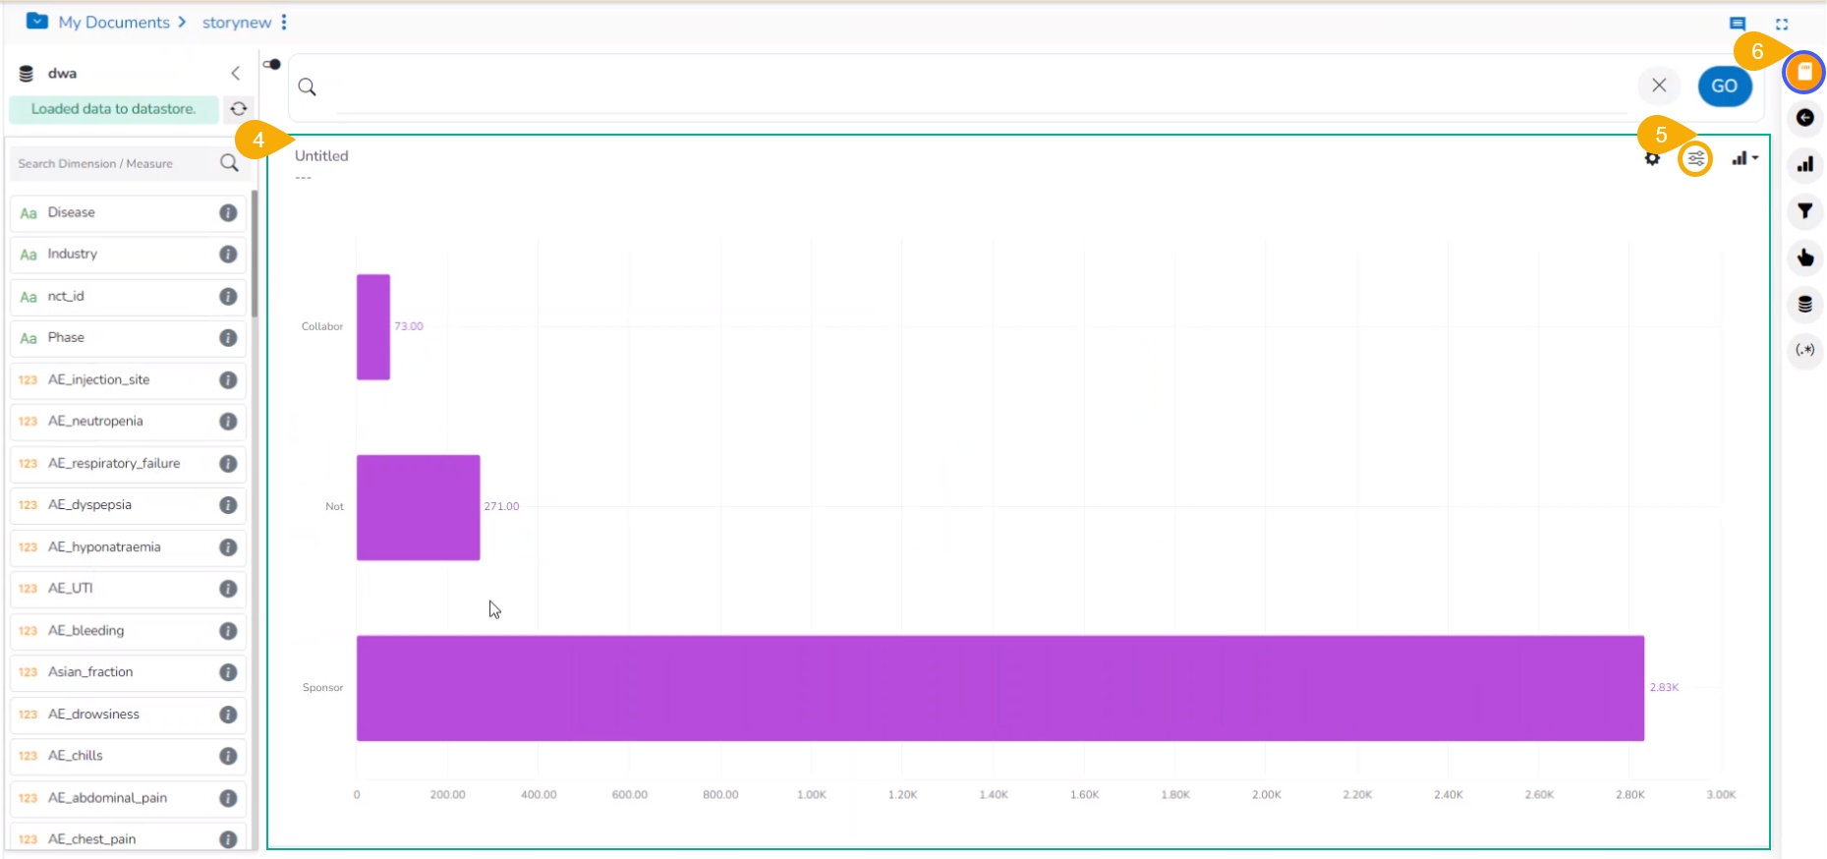Show info for the Phase field

click(x=228, y=338)
